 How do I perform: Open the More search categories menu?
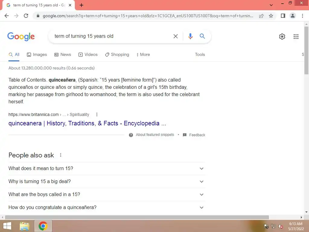(143, 55)
